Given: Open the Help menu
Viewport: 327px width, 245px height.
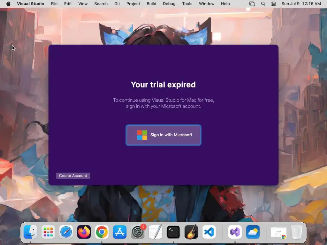Looking at the screenshot, I should point(225,4).
